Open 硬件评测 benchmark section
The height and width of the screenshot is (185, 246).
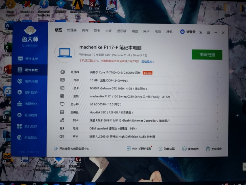coord(27,81)
